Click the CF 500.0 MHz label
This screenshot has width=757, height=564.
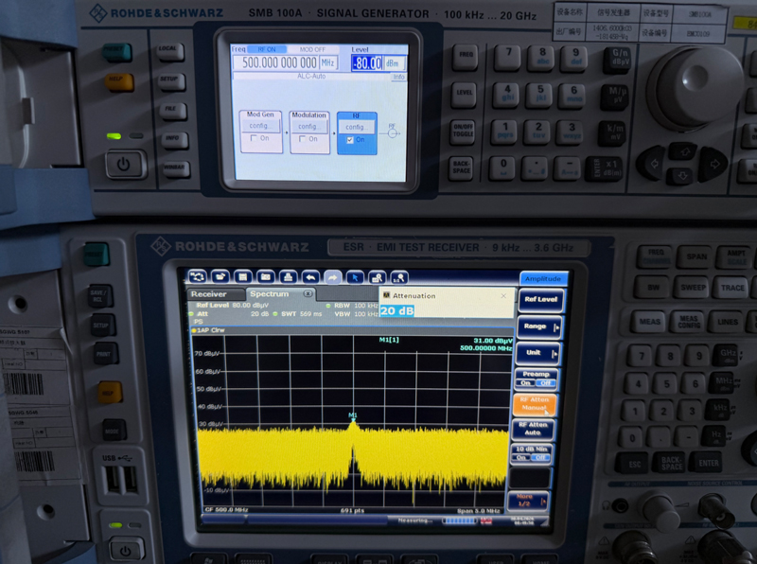(x=226, y=509)
